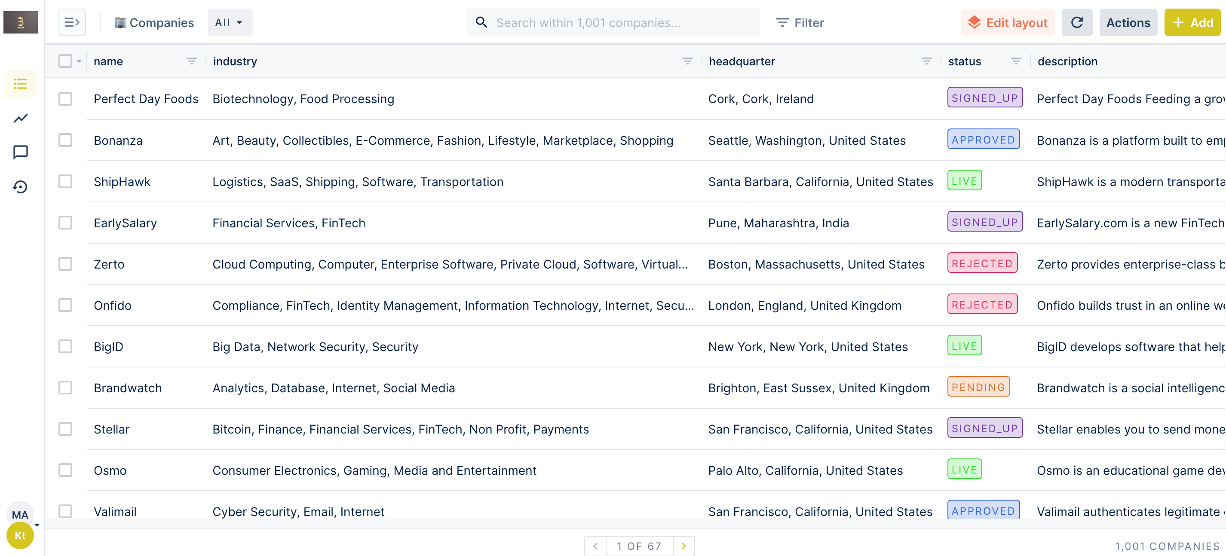Screen dimensions: 1226x556
Task: Click EarlySalary's Pune headquarter cell
Action: [778, 223]
